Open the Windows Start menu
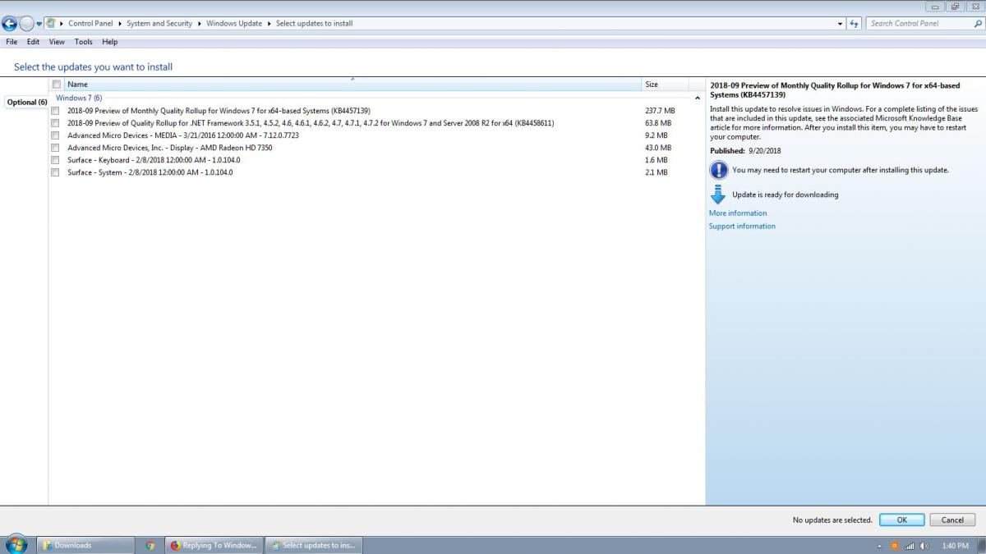The height and width of the screenshot is (554, 986). [x=16, y=545]
